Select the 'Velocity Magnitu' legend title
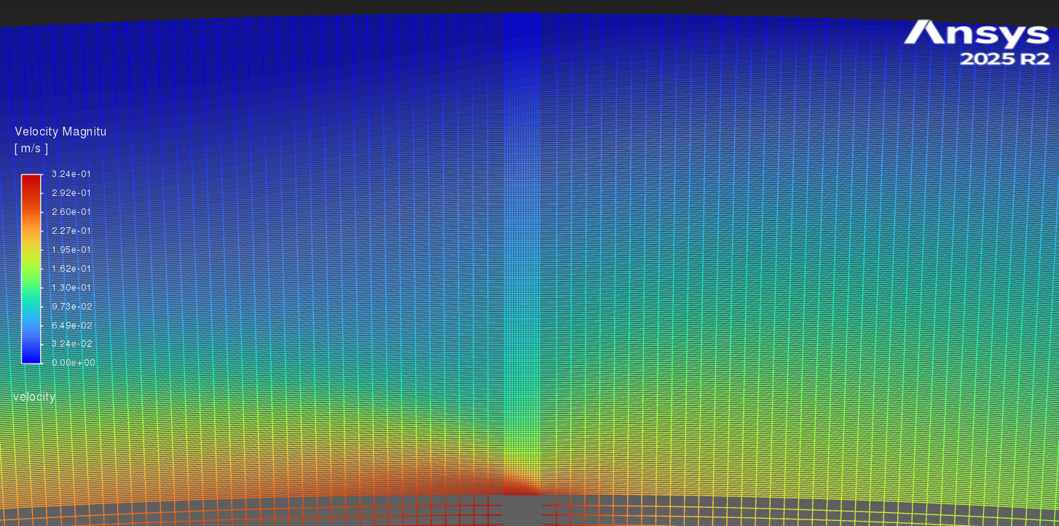The image size is (1059, 526). pyautogui.click(x=60, y=132)
